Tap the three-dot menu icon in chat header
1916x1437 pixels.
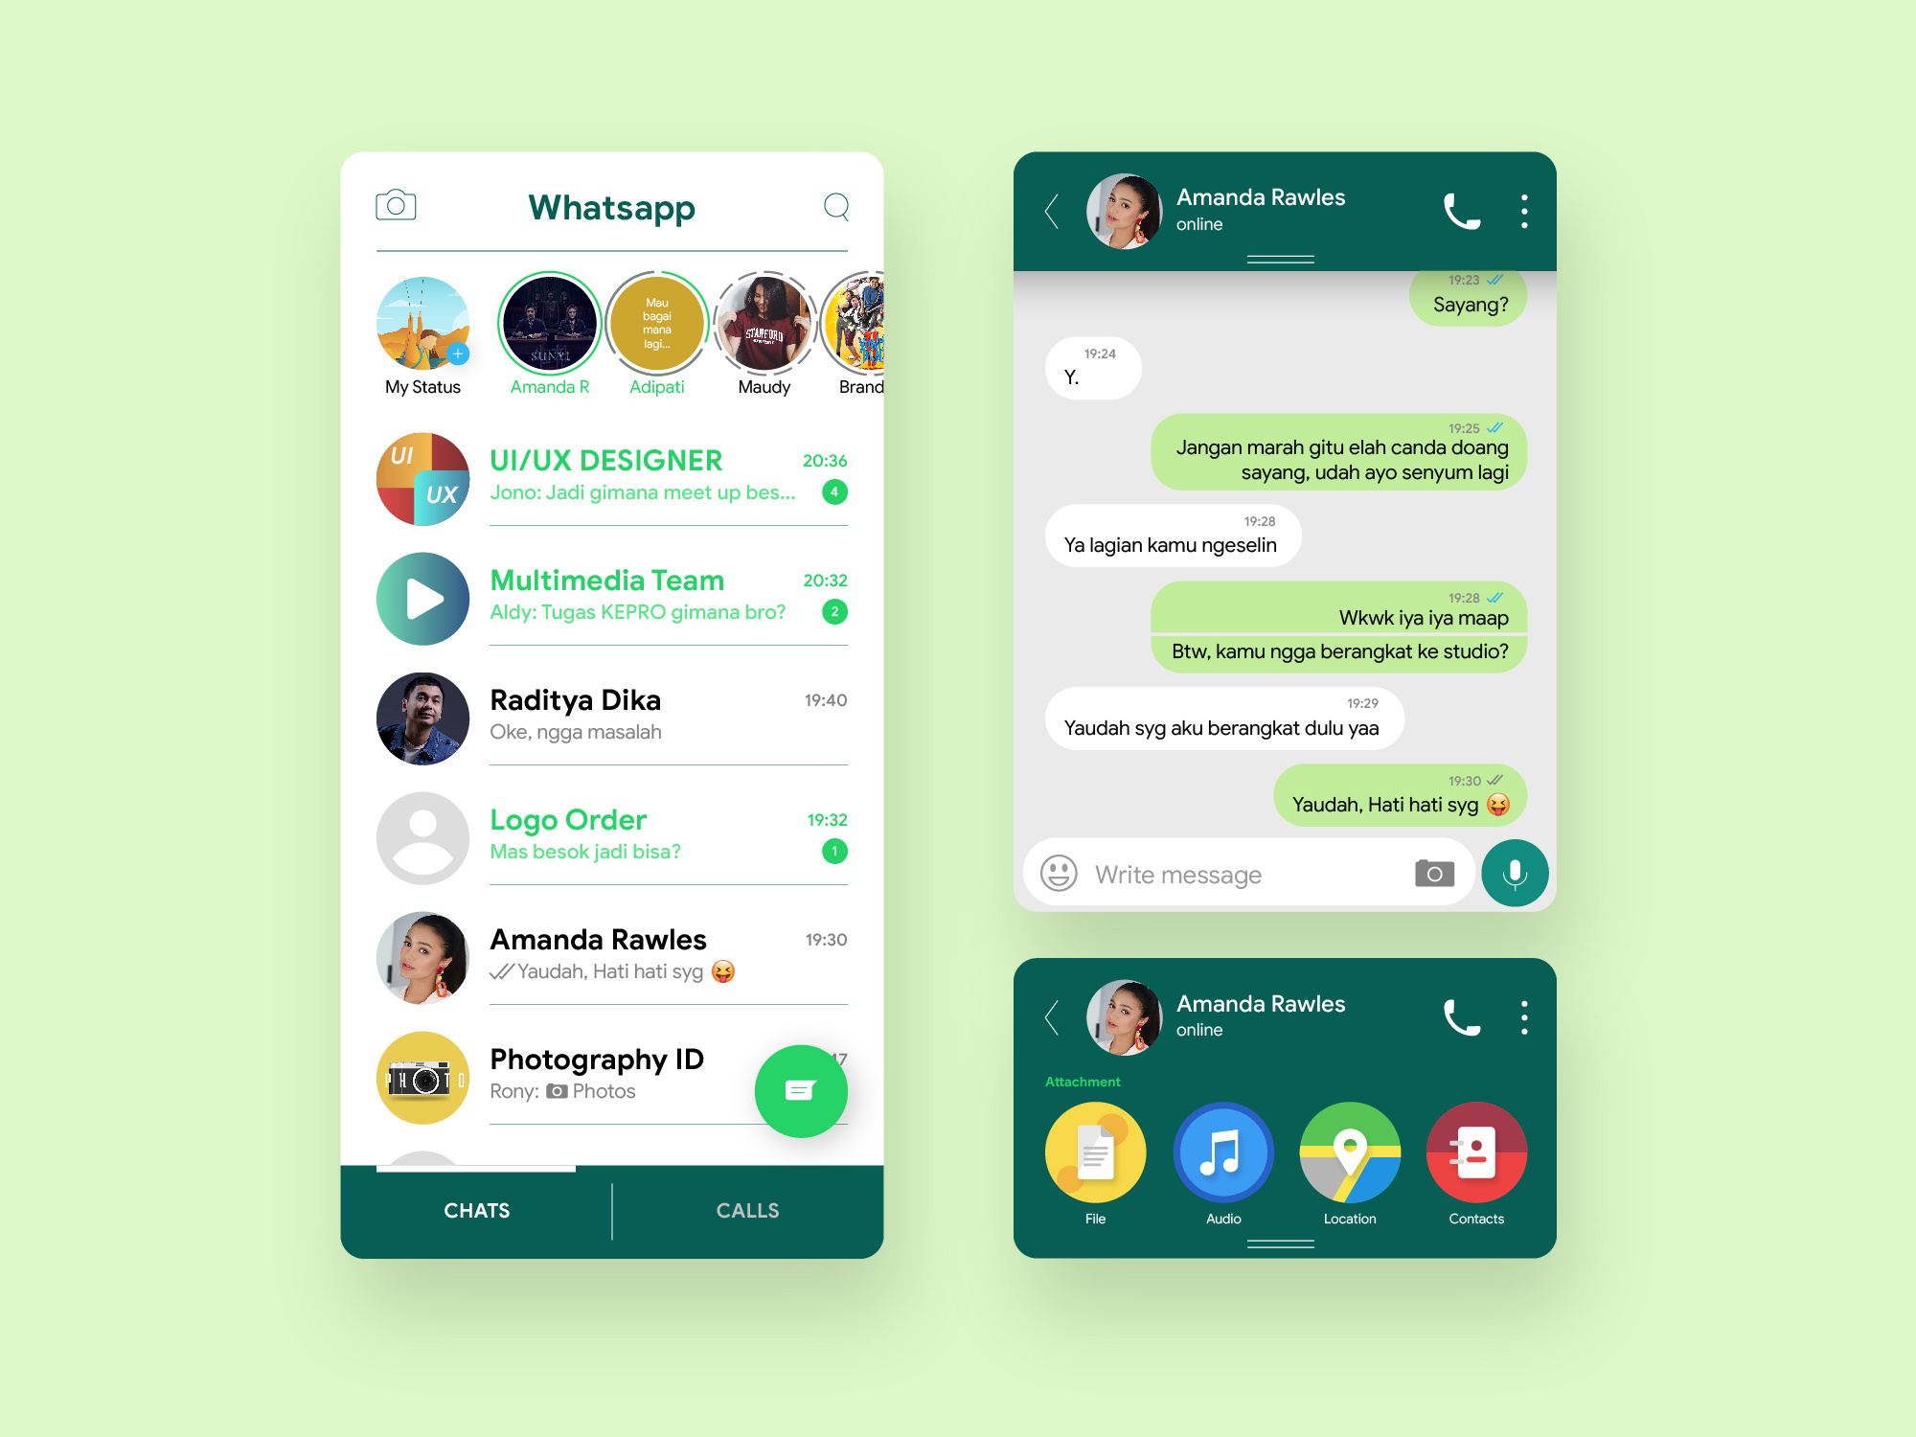(1528, 210)
